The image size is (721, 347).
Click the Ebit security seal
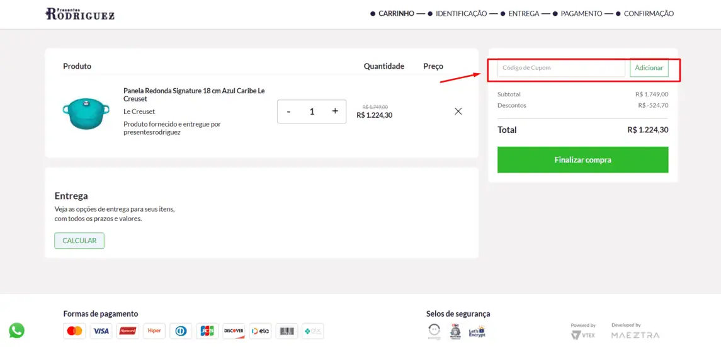tap(455, 331)
